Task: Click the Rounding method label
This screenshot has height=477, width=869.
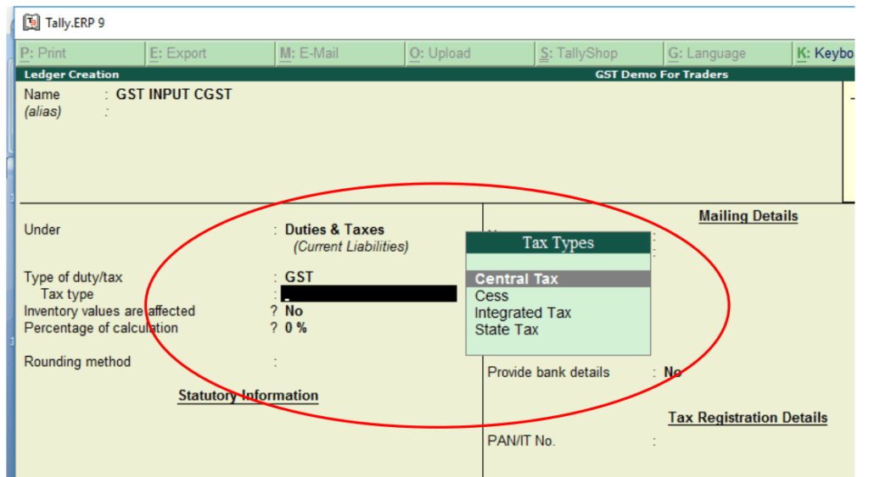Action: [77, 362]
